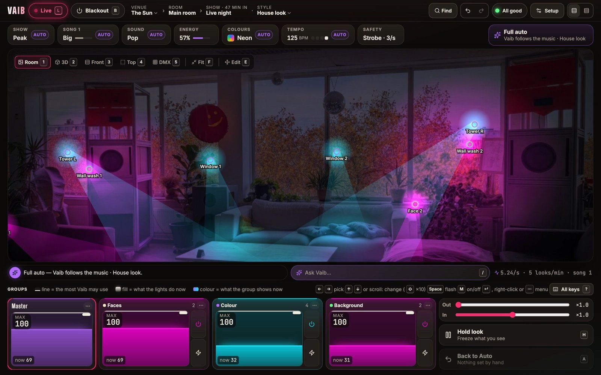Switch to the DMX view tab
This screenshot has height=375, width=601.
166,62
